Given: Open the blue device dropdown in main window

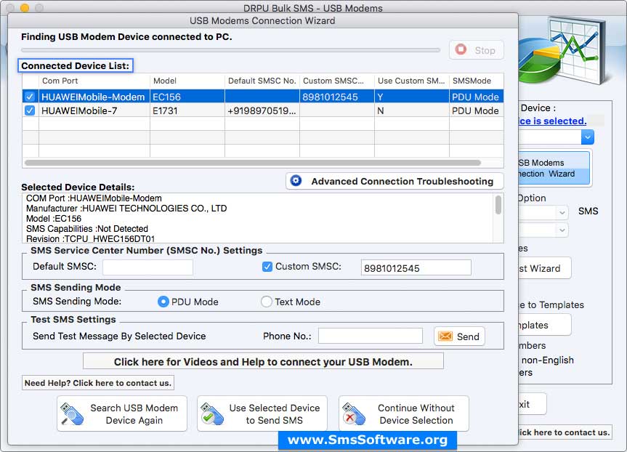Looking at the screenshot, I should click(x=588, y=137).
